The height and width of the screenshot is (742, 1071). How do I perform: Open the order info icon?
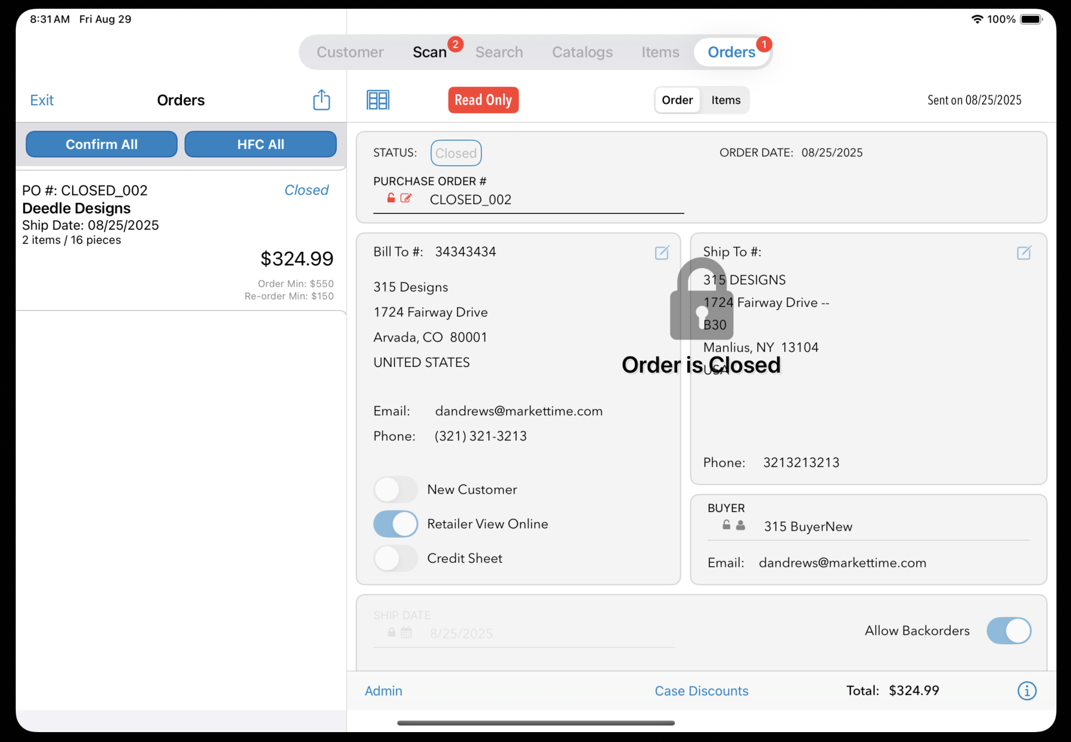point(1027,691)
